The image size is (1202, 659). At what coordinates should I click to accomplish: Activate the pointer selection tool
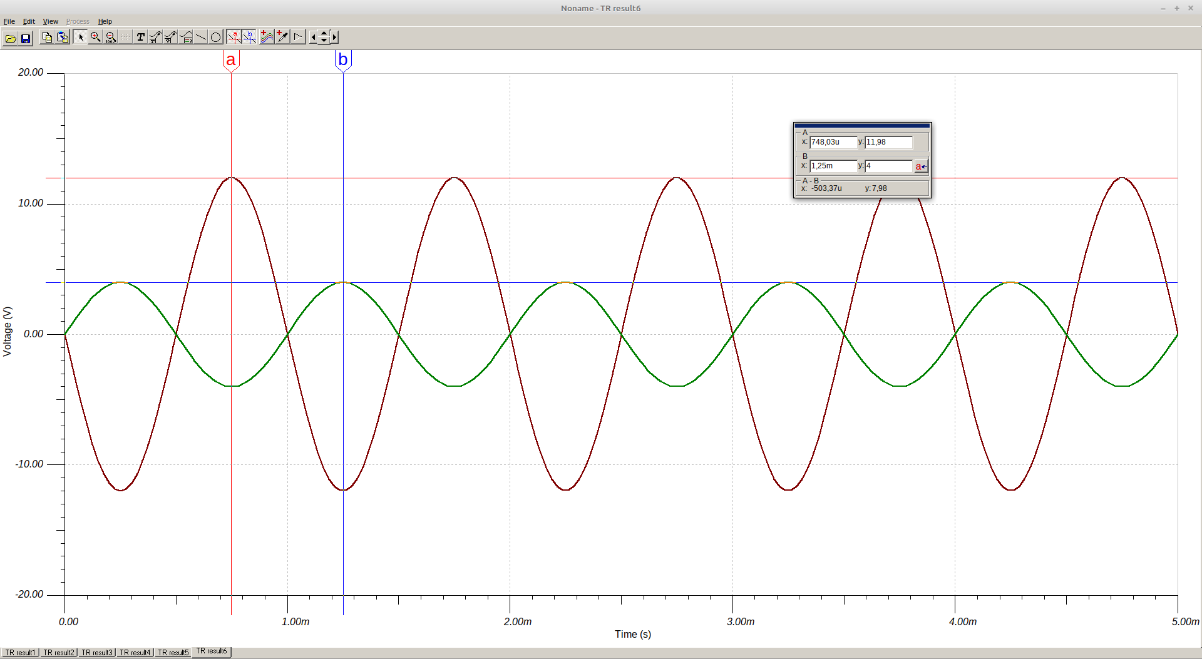80,38
